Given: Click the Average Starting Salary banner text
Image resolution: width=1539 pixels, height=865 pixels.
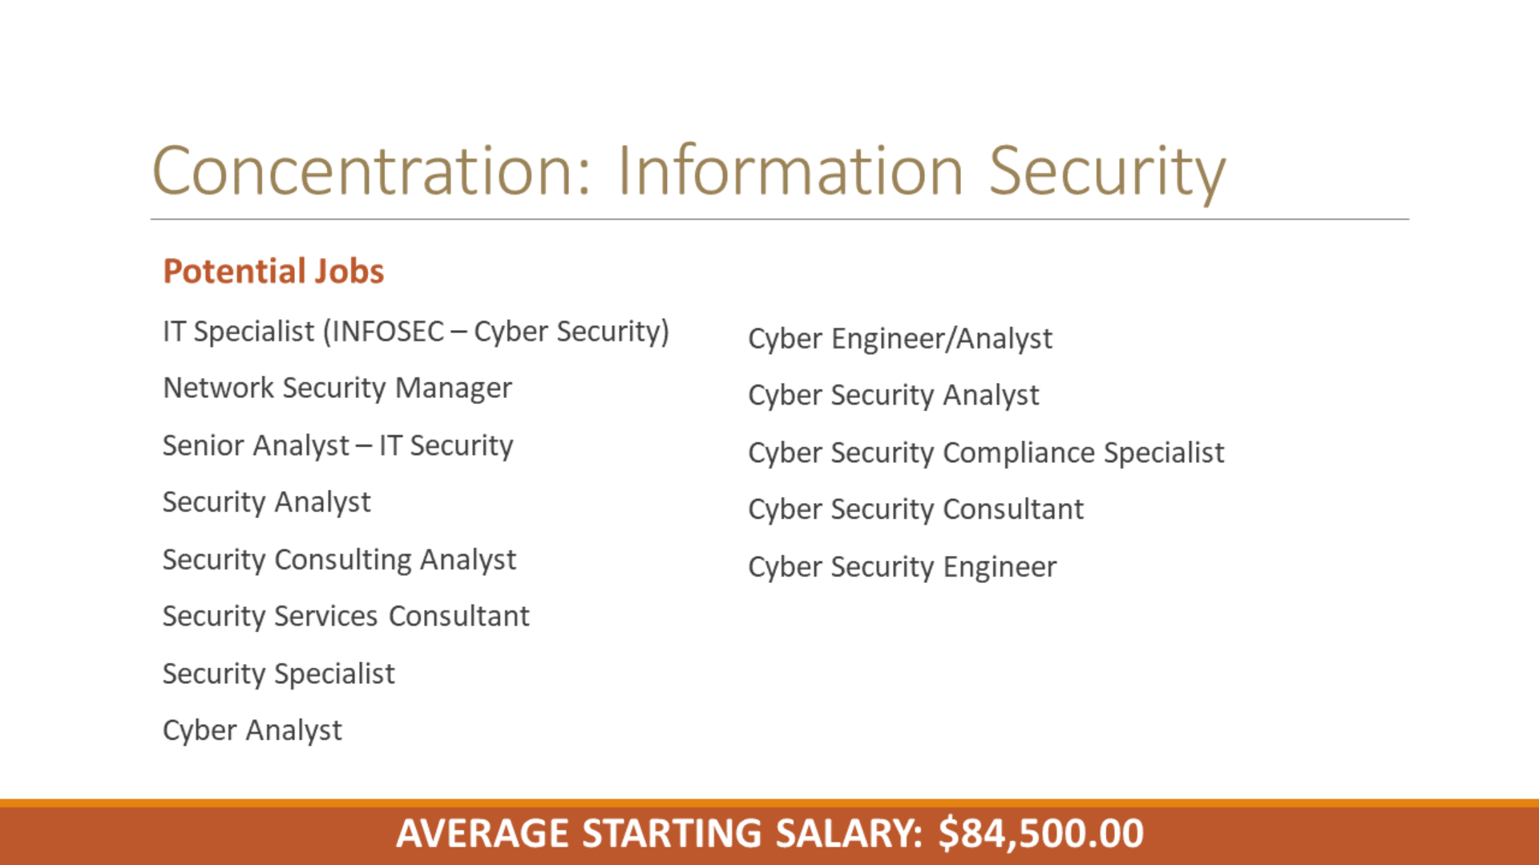Looking at the screenshot, I should (769, 834).
